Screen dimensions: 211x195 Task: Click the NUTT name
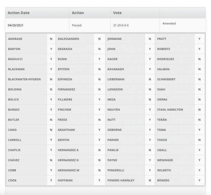pos(111,120)
